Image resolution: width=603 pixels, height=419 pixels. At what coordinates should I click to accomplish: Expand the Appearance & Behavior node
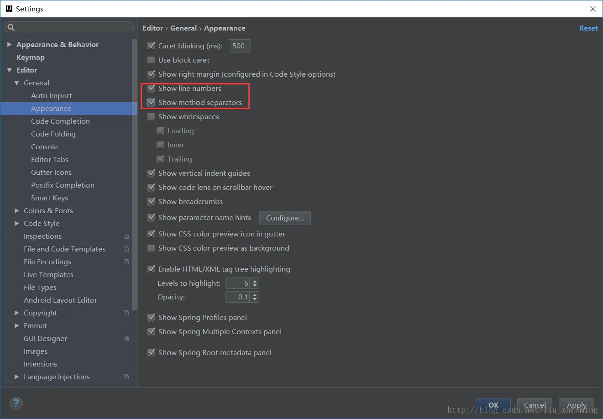click(x=10, y=44)
